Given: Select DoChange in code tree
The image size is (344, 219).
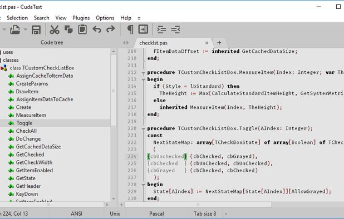Looking at the screenshot, I should (x=28, y=139).
